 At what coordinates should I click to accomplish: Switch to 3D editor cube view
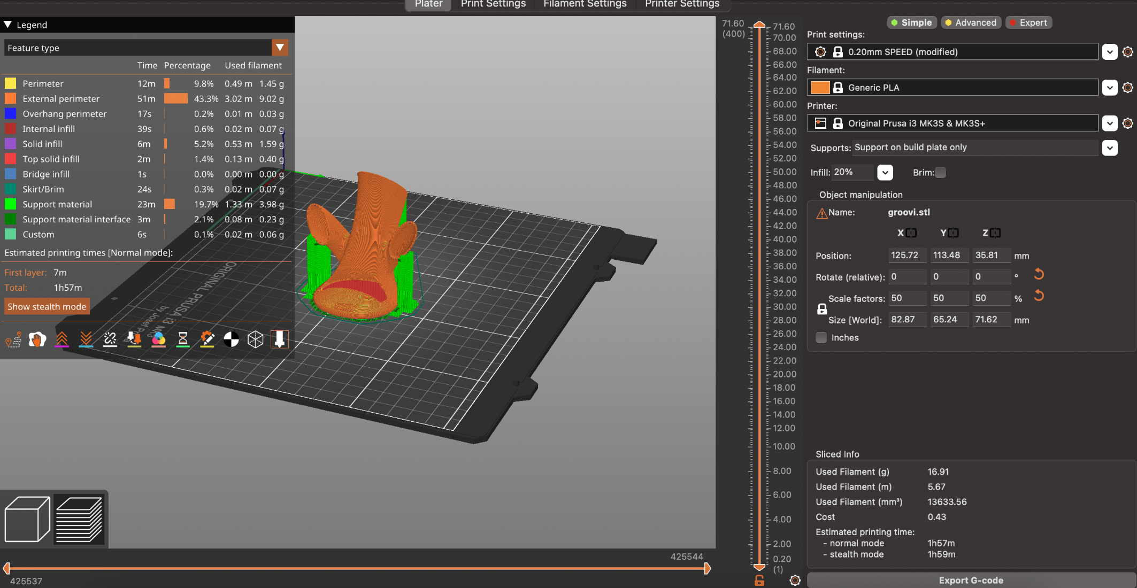click(x=27, y=519)
